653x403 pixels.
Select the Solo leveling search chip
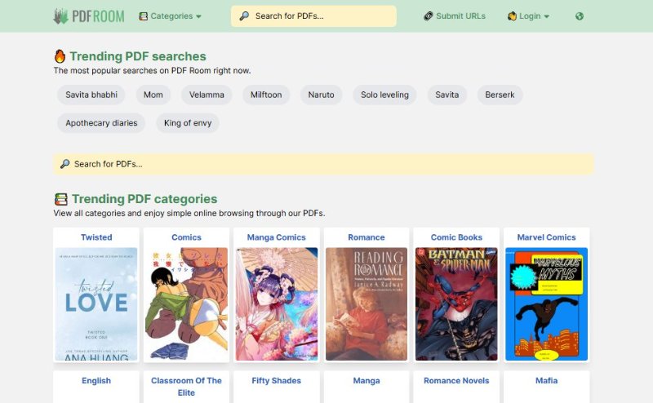point(384,95)
